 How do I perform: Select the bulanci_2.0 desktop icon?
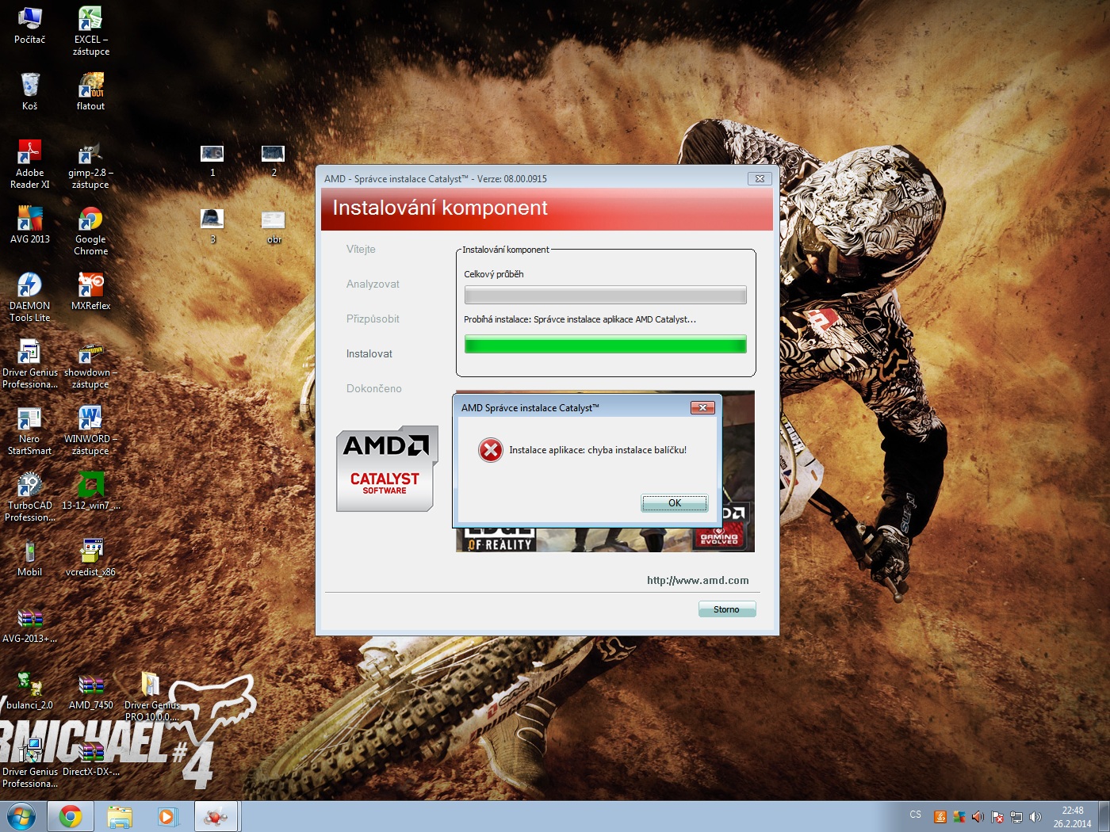point(30,691)
